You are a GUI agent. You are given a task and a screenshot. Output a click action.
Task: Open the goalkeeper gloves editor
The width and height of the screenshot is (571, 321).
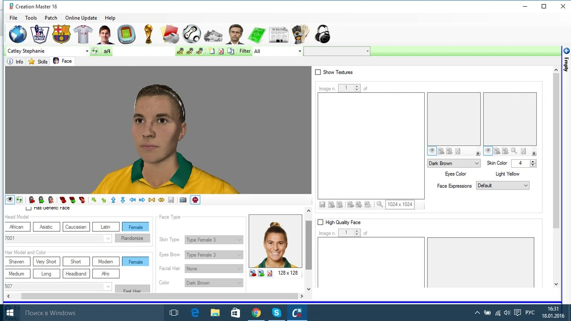click(x=300, y=34)
